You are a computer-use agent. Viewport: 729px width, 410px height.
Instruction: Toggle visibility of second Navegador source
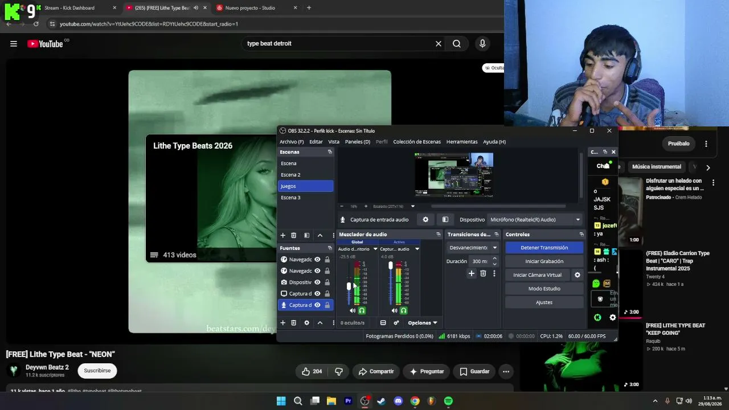pyautogui.click(x=317, y=271)
